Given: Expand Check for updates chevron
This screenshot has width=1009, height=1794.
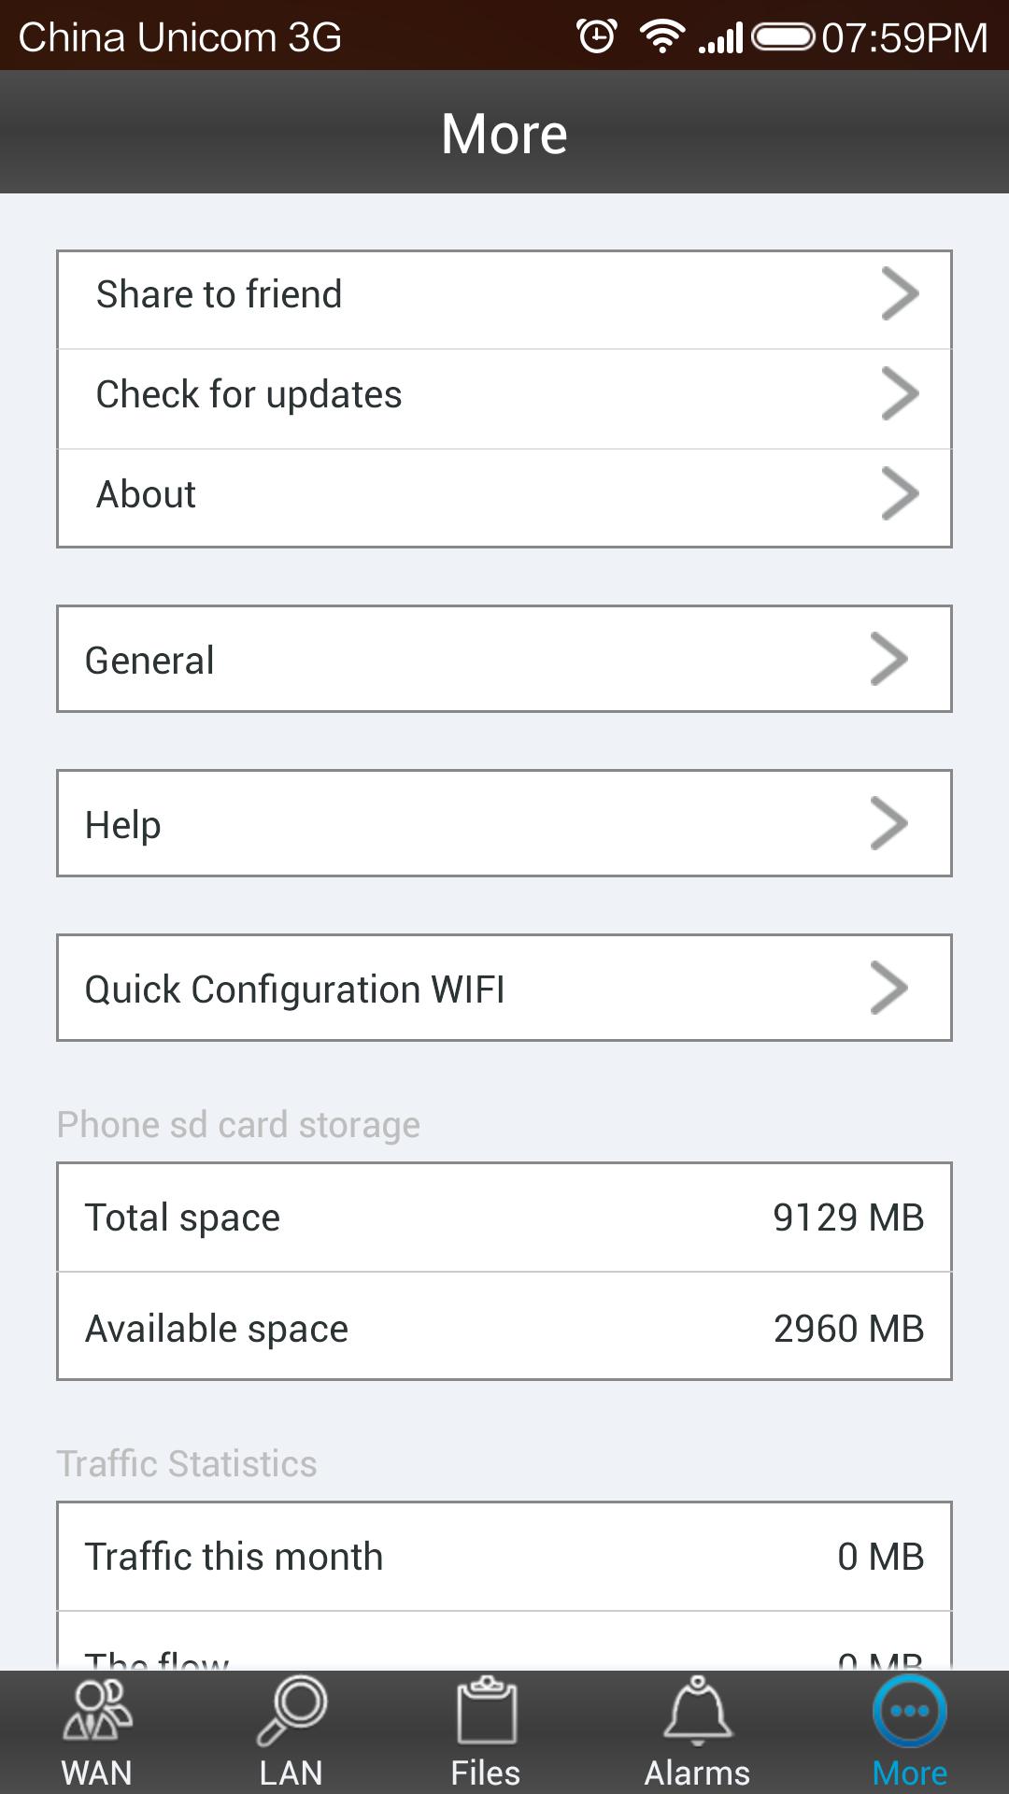Looking at the screenshot, I should click(900, 394).
